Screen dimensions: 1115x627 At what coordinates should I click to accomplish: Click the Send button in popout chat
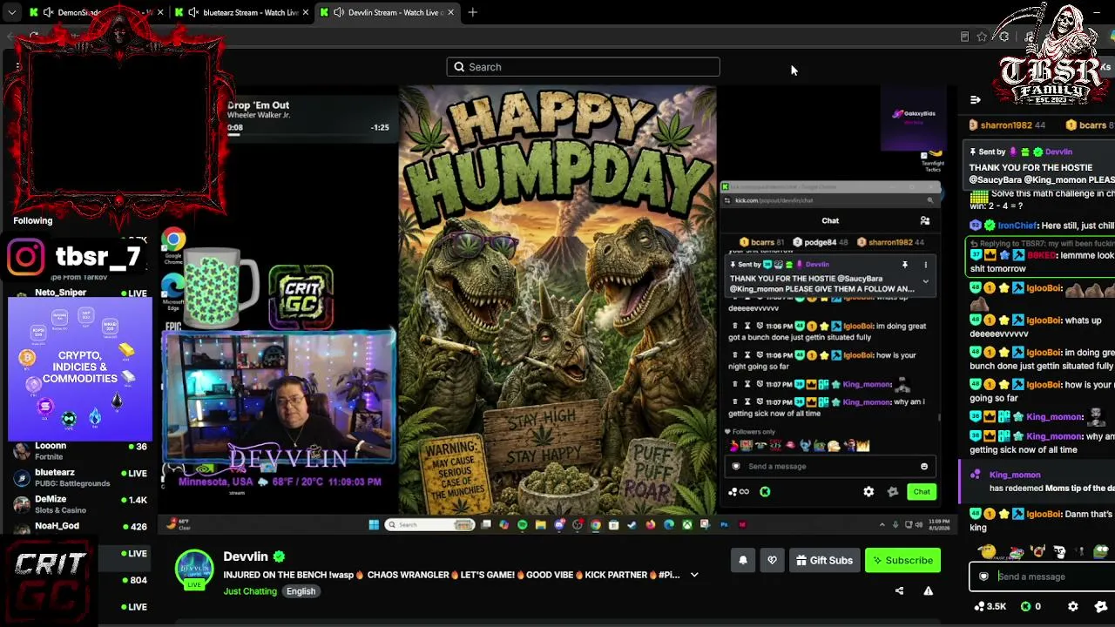[x=922, y=492]
